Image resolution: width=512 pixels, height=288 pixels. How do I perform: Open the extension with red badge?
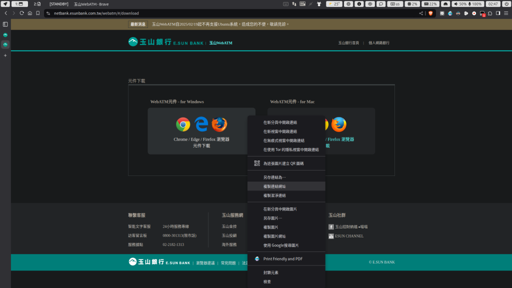482,13
